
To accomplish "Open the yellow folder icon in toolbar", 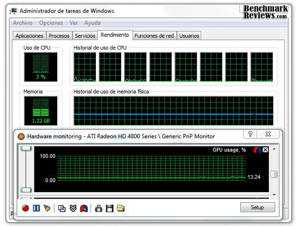I will point(120,208).
